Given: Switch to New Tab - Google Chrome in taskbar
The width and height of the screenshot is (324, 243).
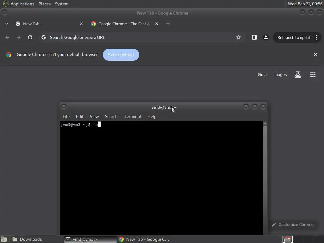Looking at the screenshot, I should [x=145, y=239].
